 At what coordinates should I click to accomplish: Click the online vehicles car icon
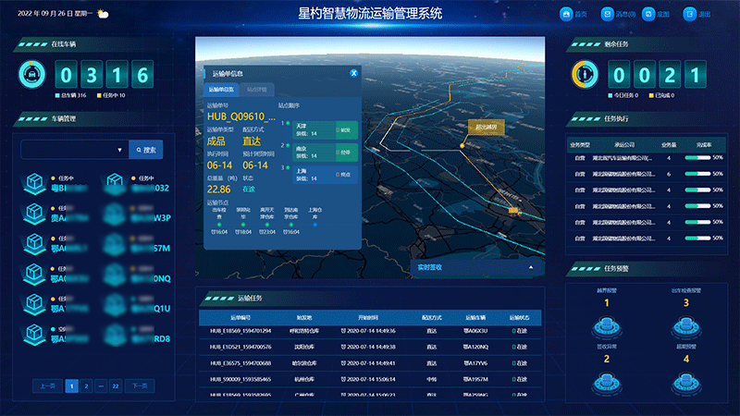click(x=31, y=74)
